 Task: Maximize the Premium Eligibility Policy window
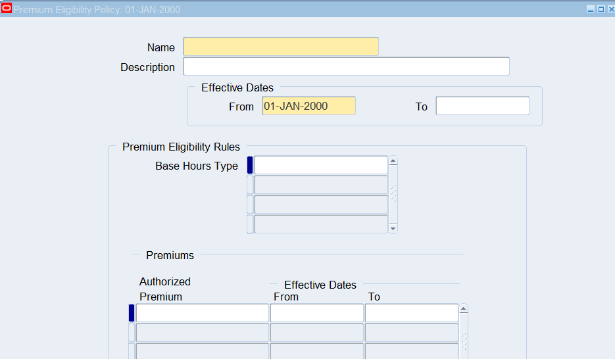[x=600, y=10]
